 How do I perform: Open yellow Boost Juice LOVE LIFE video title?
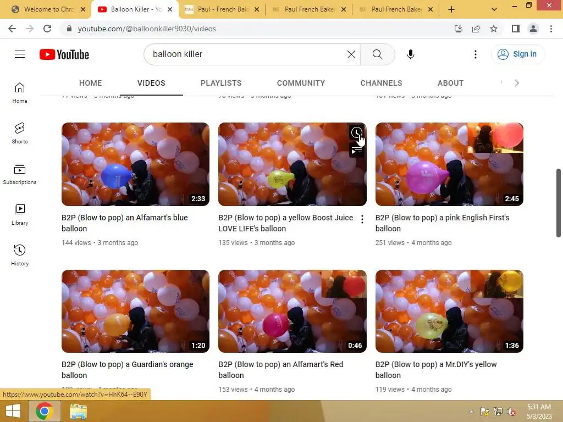(x=286, y=223)
